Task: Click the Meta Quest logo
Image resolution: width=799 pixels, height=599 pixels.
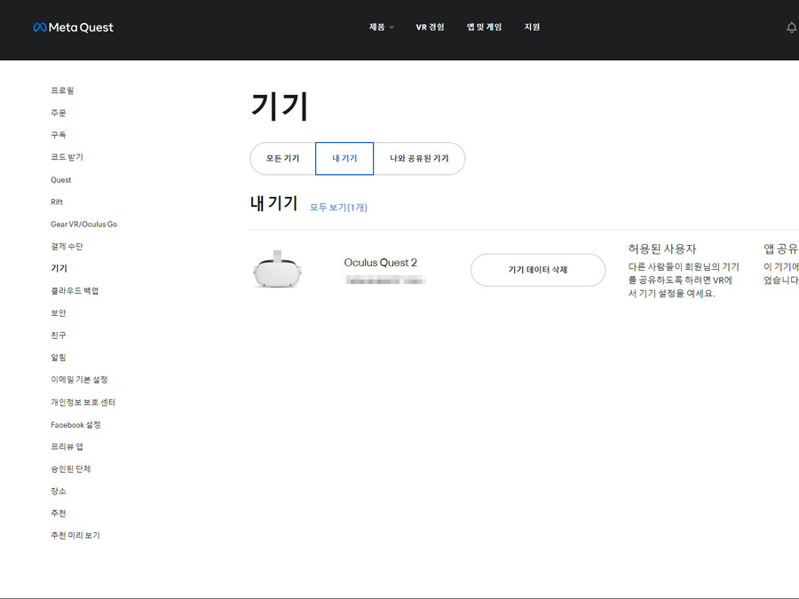Action: click(73, 28)
